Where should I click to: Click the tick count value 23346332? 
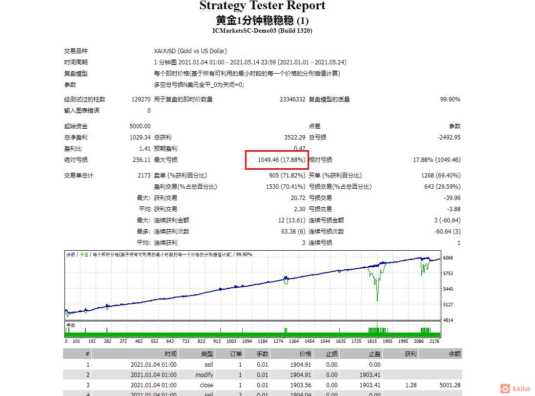(x=292, y=99)
